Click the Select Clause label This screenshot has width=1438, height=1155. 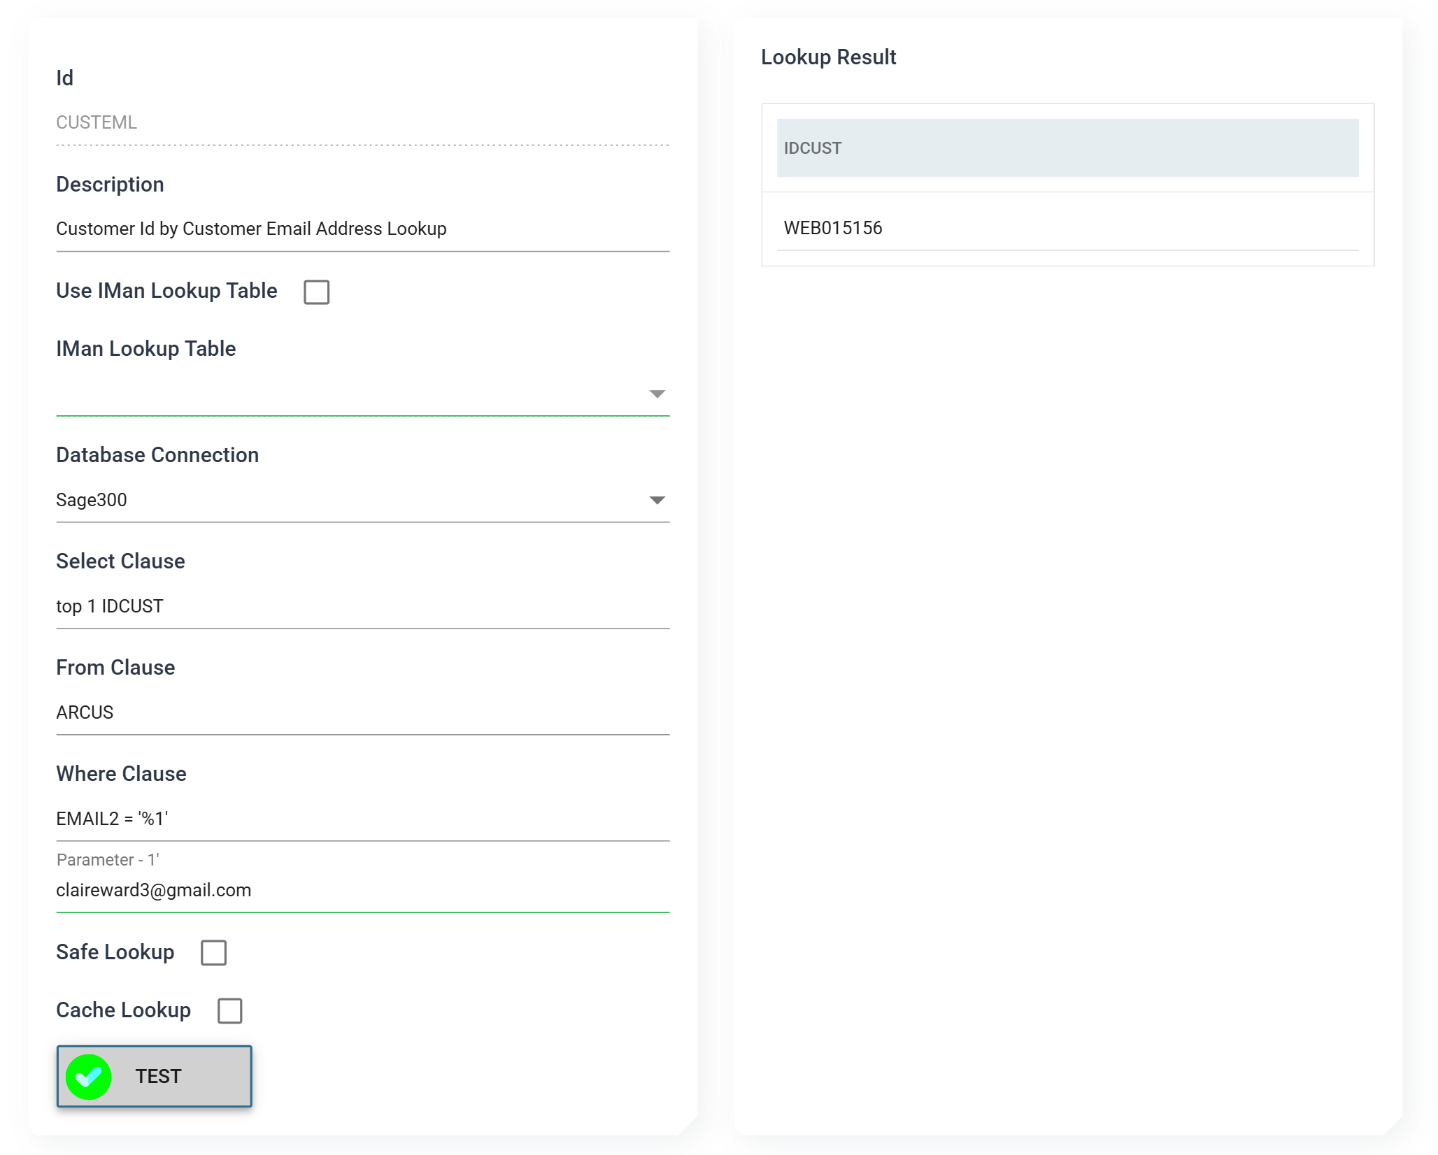120,561
